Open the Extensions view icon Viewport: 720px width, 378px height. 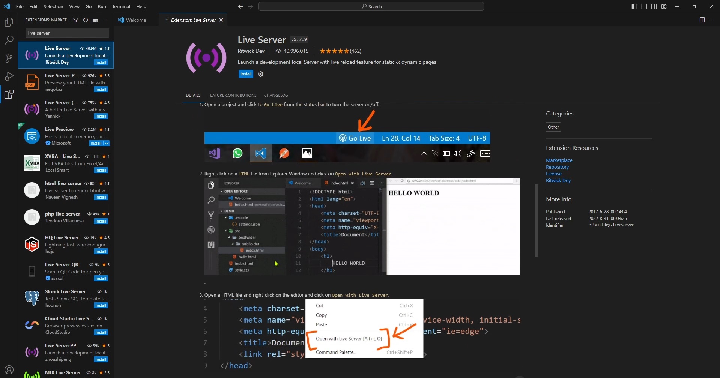coord(9,94)
